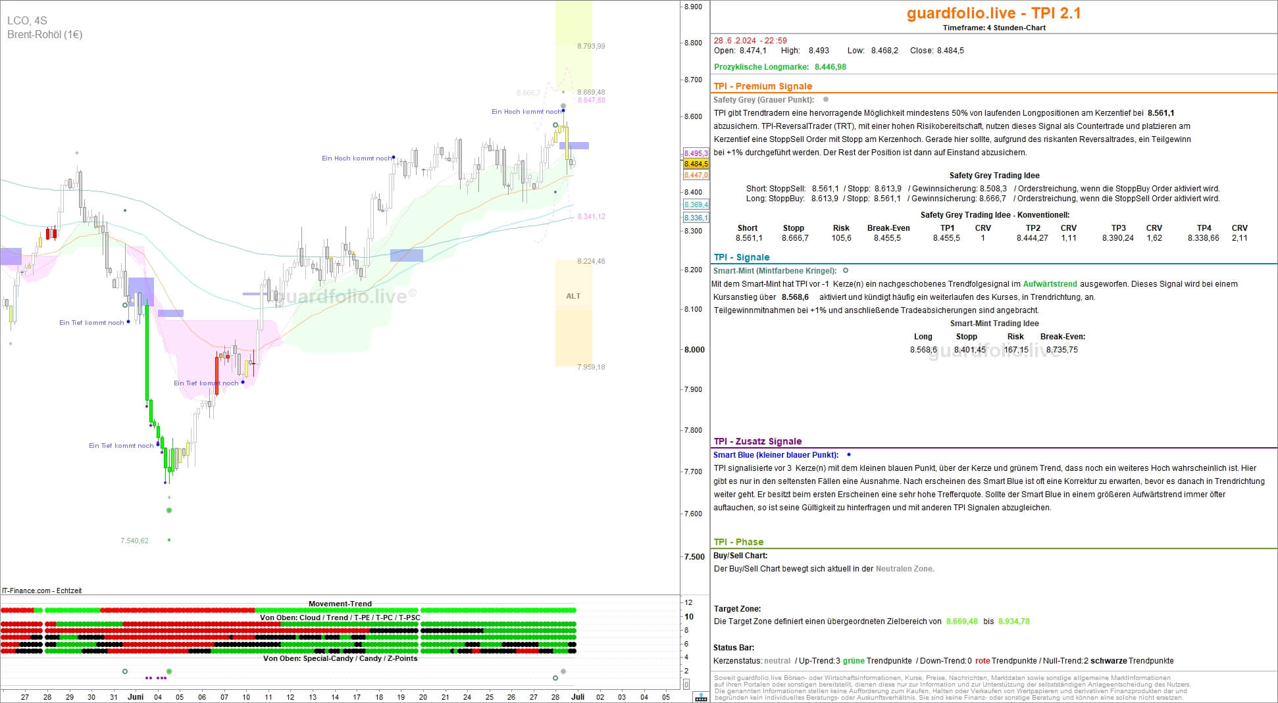Click the grey Neutralen Zone text
1278x703 pixels.
(x=905, y=569)
